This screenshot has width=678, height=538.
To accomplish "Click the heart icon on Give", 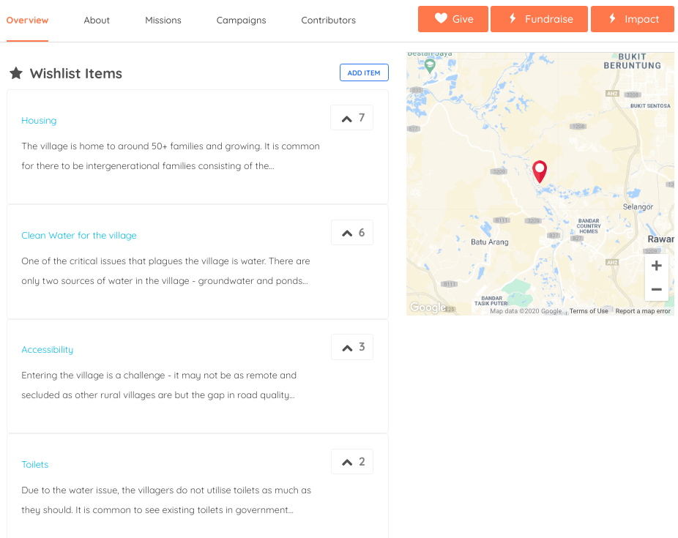I will coord(441,18).
